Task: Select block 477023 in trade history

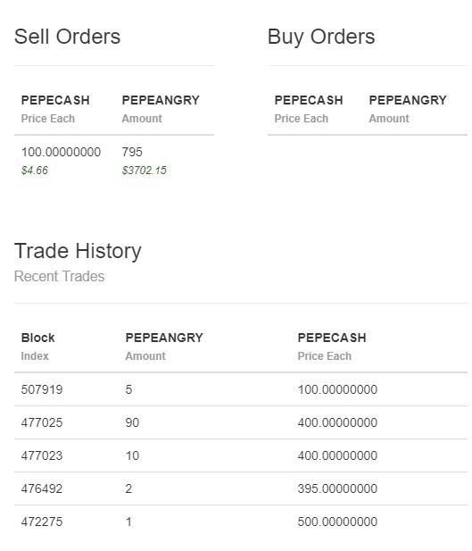Action: [241, 455]
